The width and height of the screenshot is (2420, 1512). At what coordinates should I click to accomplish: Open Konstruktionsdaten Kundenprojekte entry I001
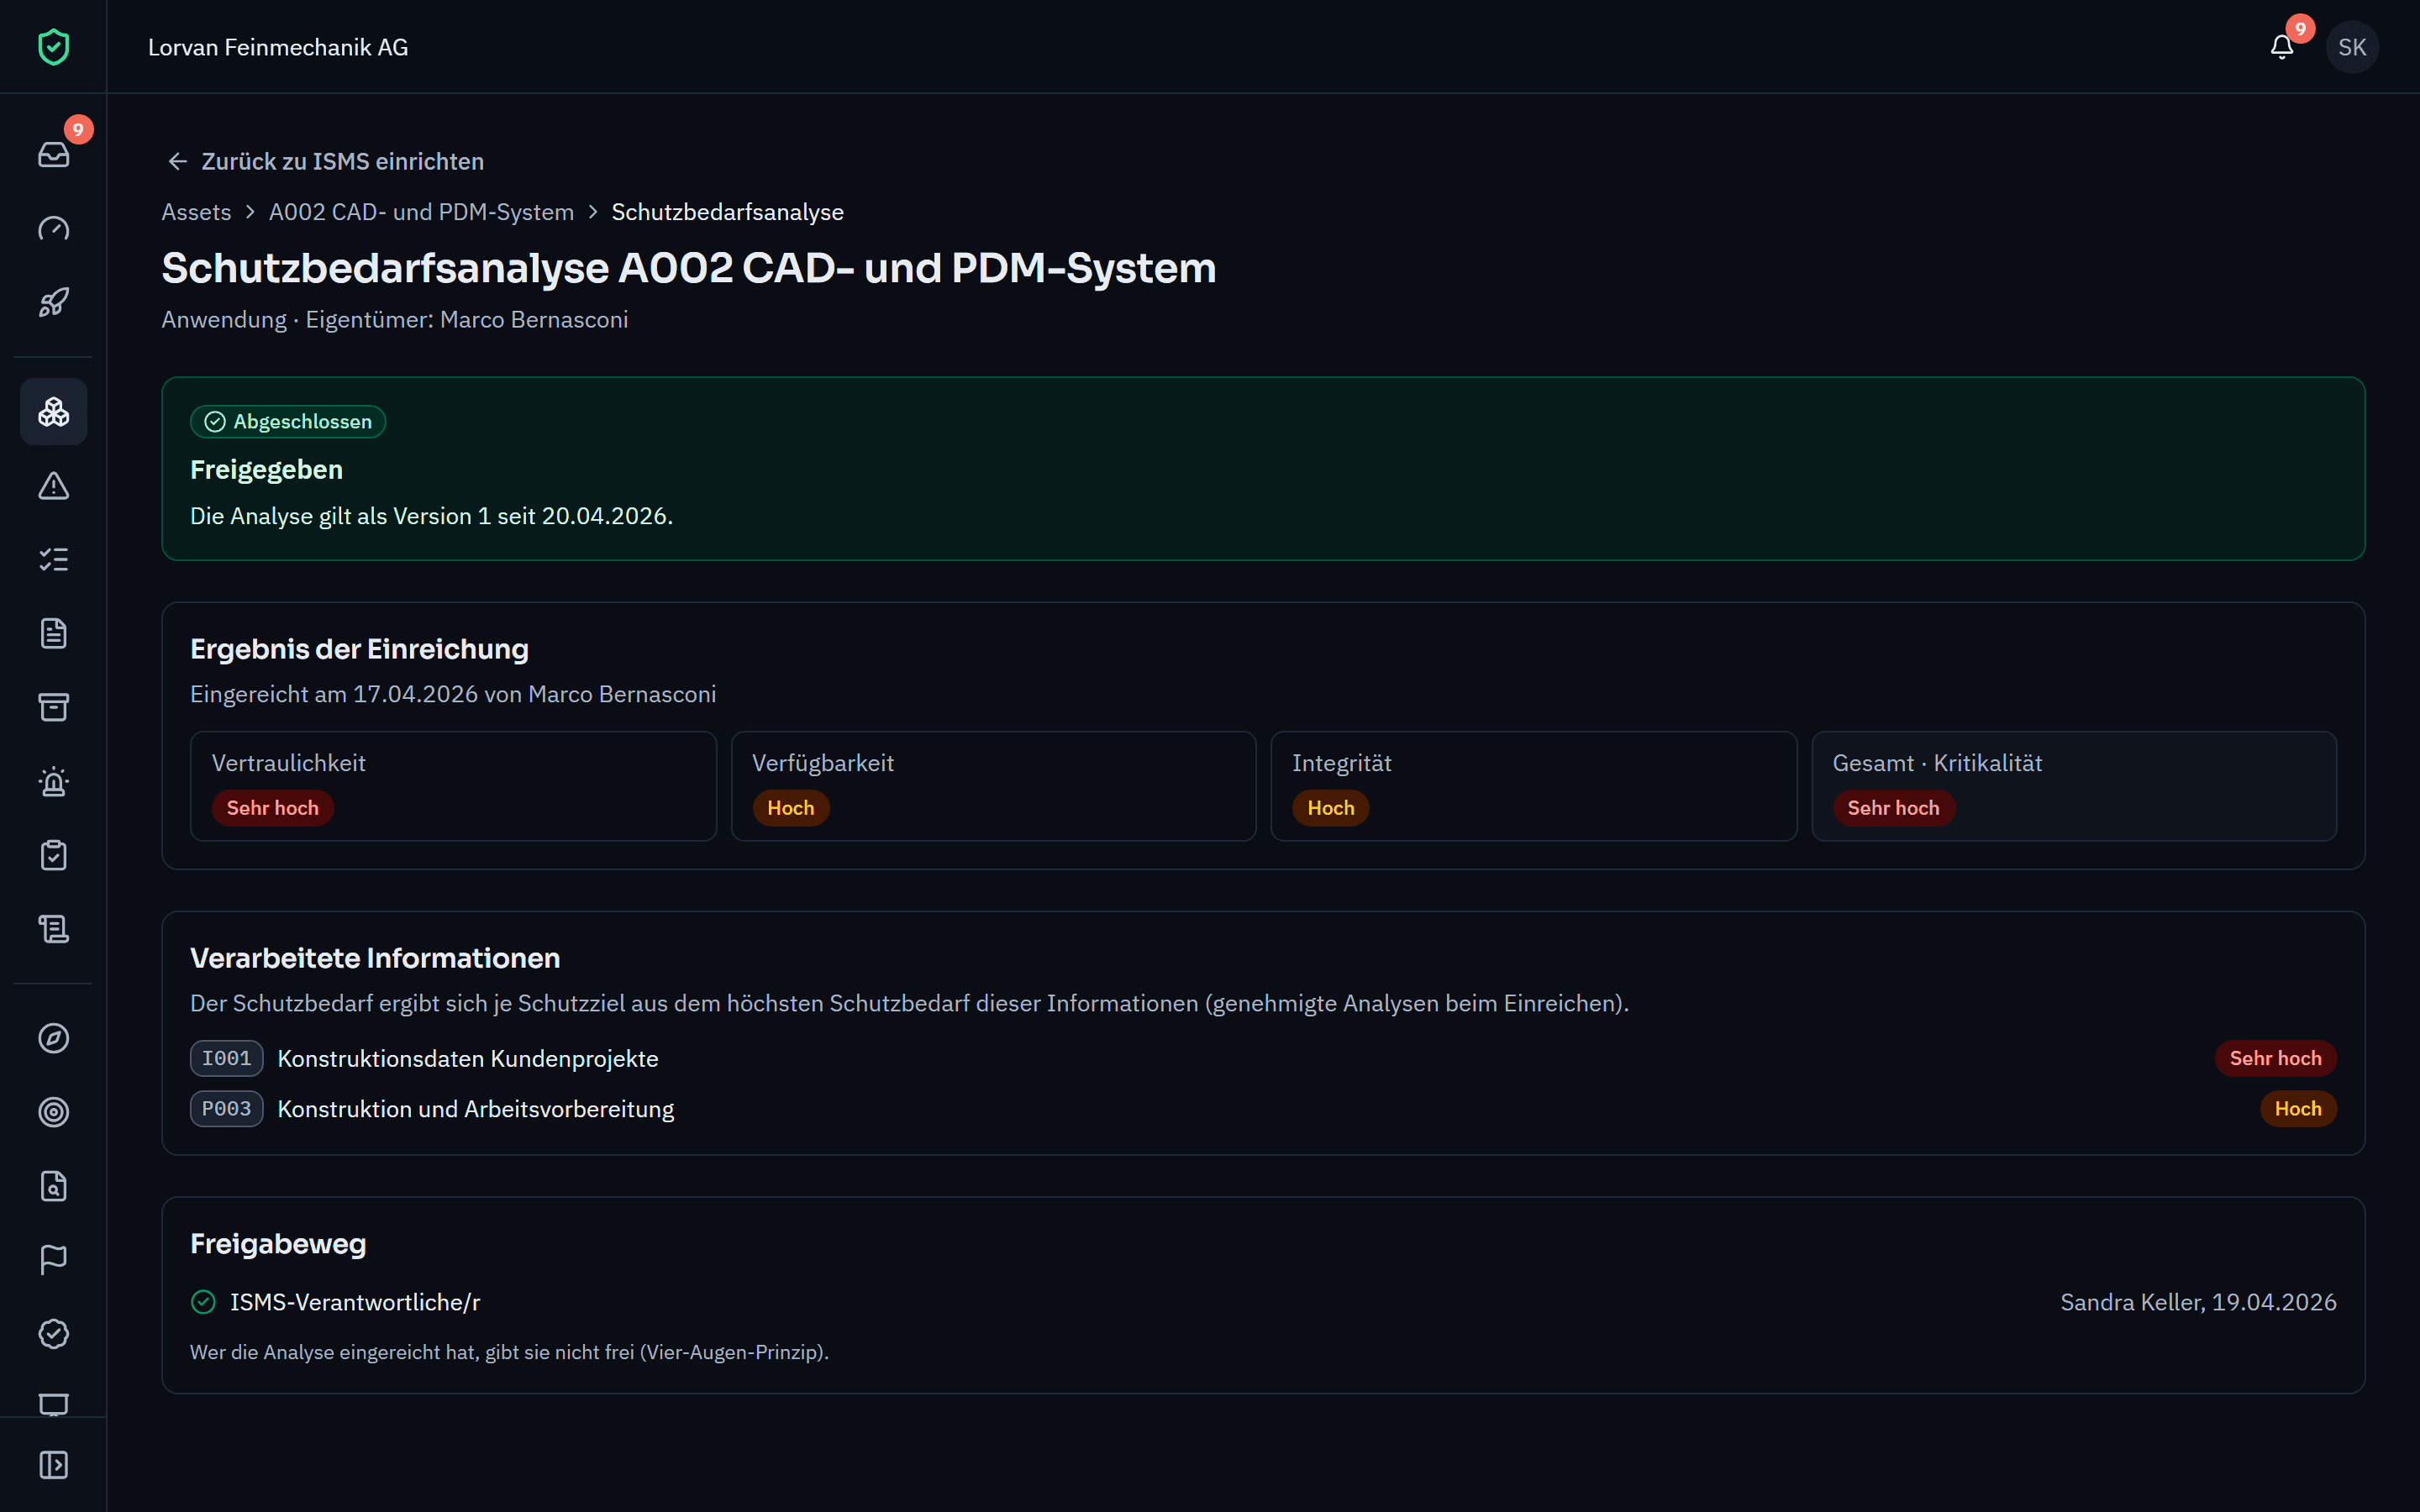(x=1263, y=1058)
